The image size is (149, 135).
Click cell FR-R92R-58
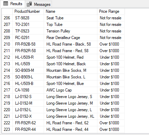click(28, 51)
